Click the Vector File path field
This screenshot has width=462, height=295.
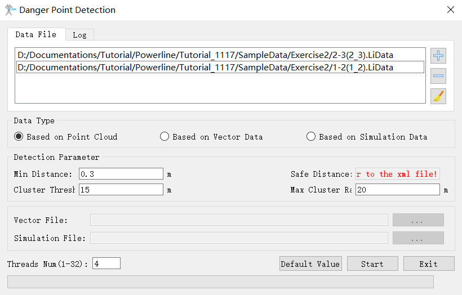tap(239, 220)
